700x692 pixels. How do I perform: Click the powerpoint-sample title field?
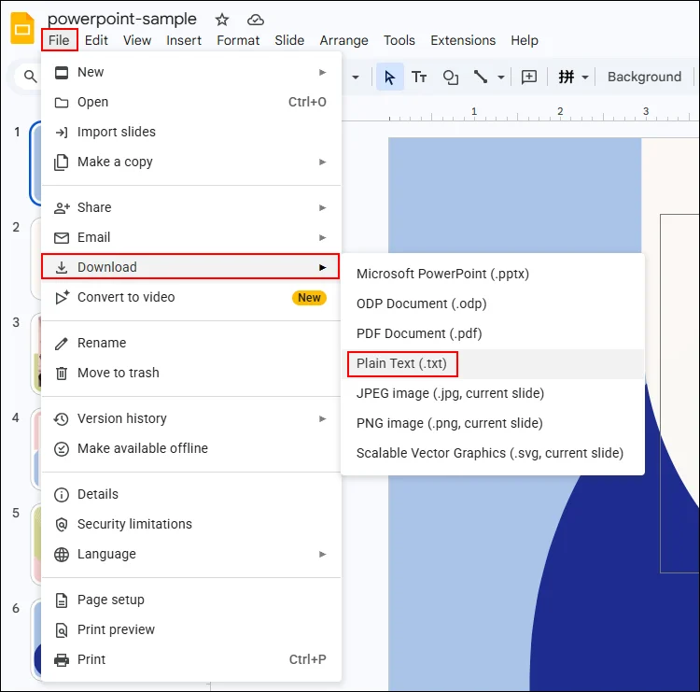122,19
